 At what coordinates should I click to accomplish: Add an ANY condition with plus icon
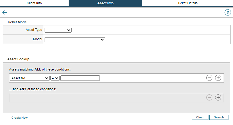tap(218, 97)
